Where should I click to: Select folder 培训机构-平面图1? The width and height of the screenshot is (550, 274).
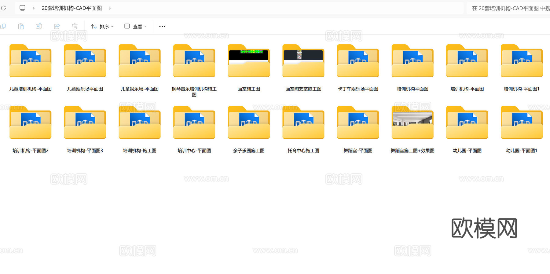[x=522, y=68]
